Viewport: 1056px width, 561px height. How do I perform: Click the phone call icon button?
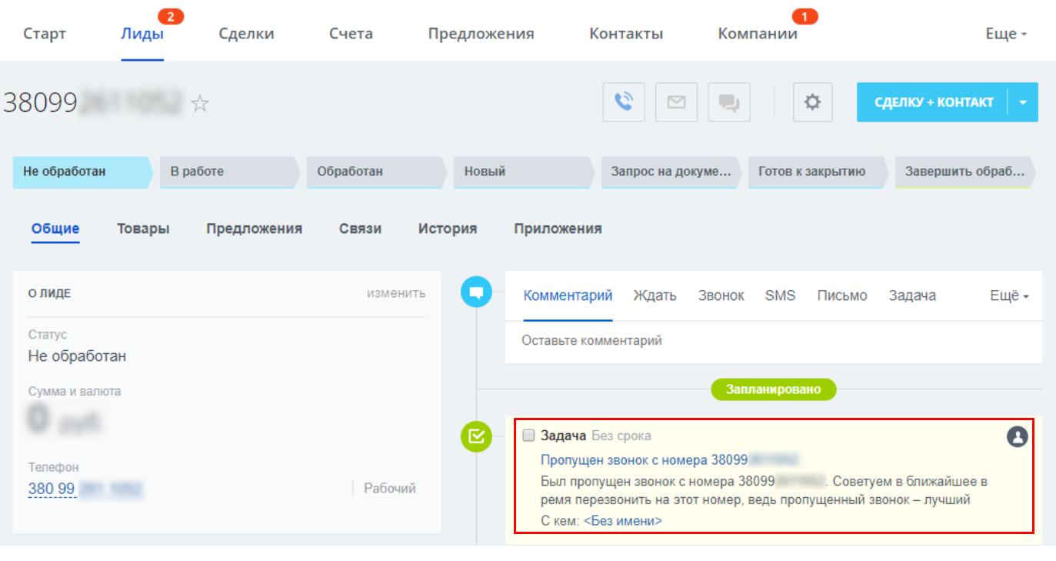pos(623,102)
